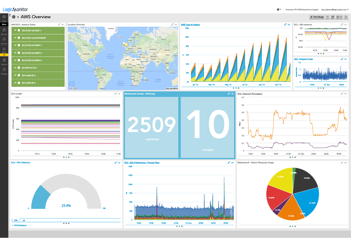This screenshot has width=351, height=238.
Task: Open ELB Request Count widget menu chevron
Action: pyautogui.click(x=346, y=59)
